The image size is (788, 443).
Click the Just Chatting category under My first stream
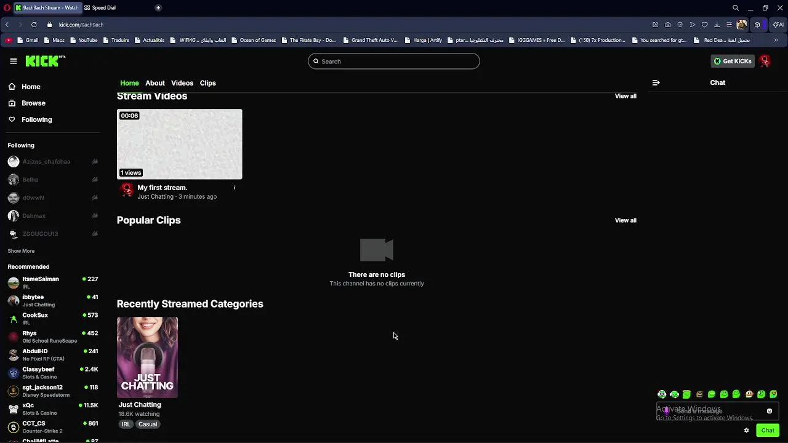155,197
